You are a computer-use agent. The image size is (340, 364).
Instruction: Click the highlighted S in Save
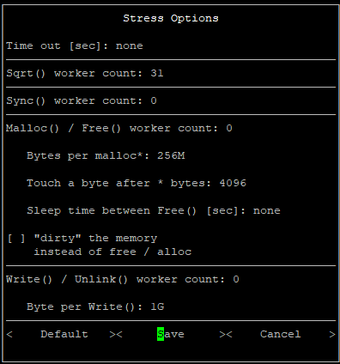coord(161,334)
